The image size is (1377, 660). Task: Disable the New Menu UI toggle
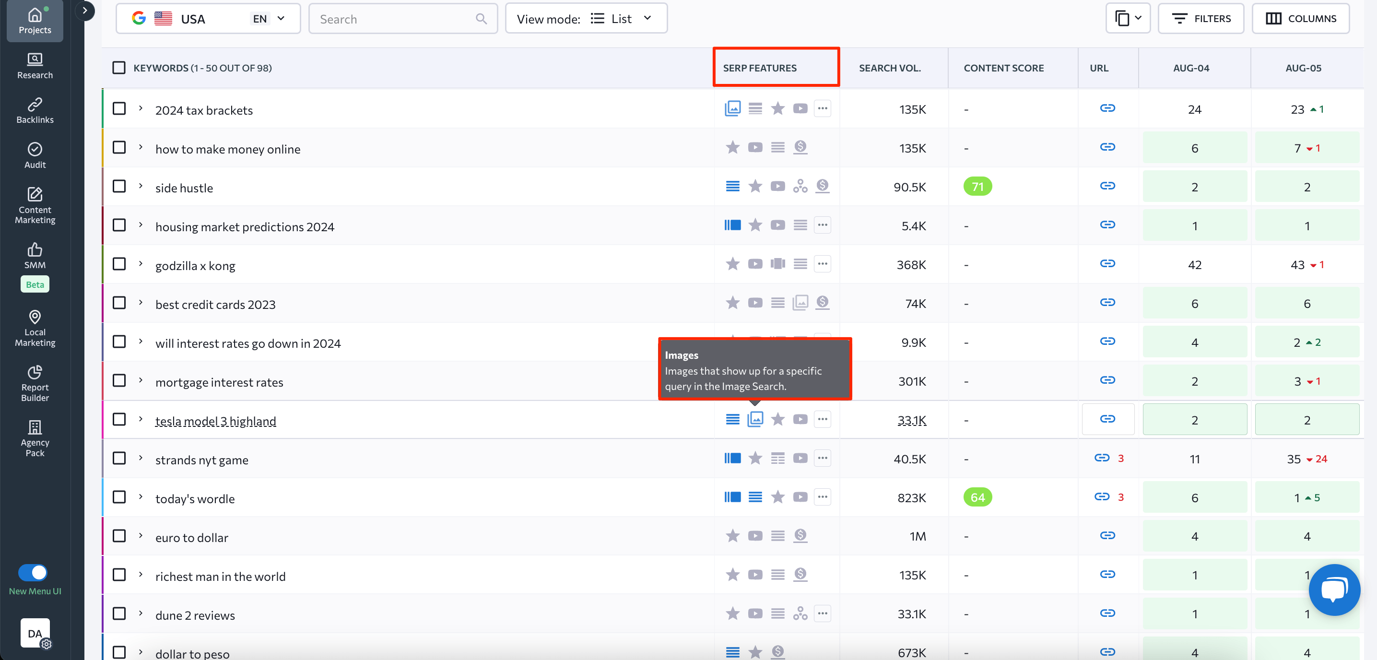click(34, 572)
